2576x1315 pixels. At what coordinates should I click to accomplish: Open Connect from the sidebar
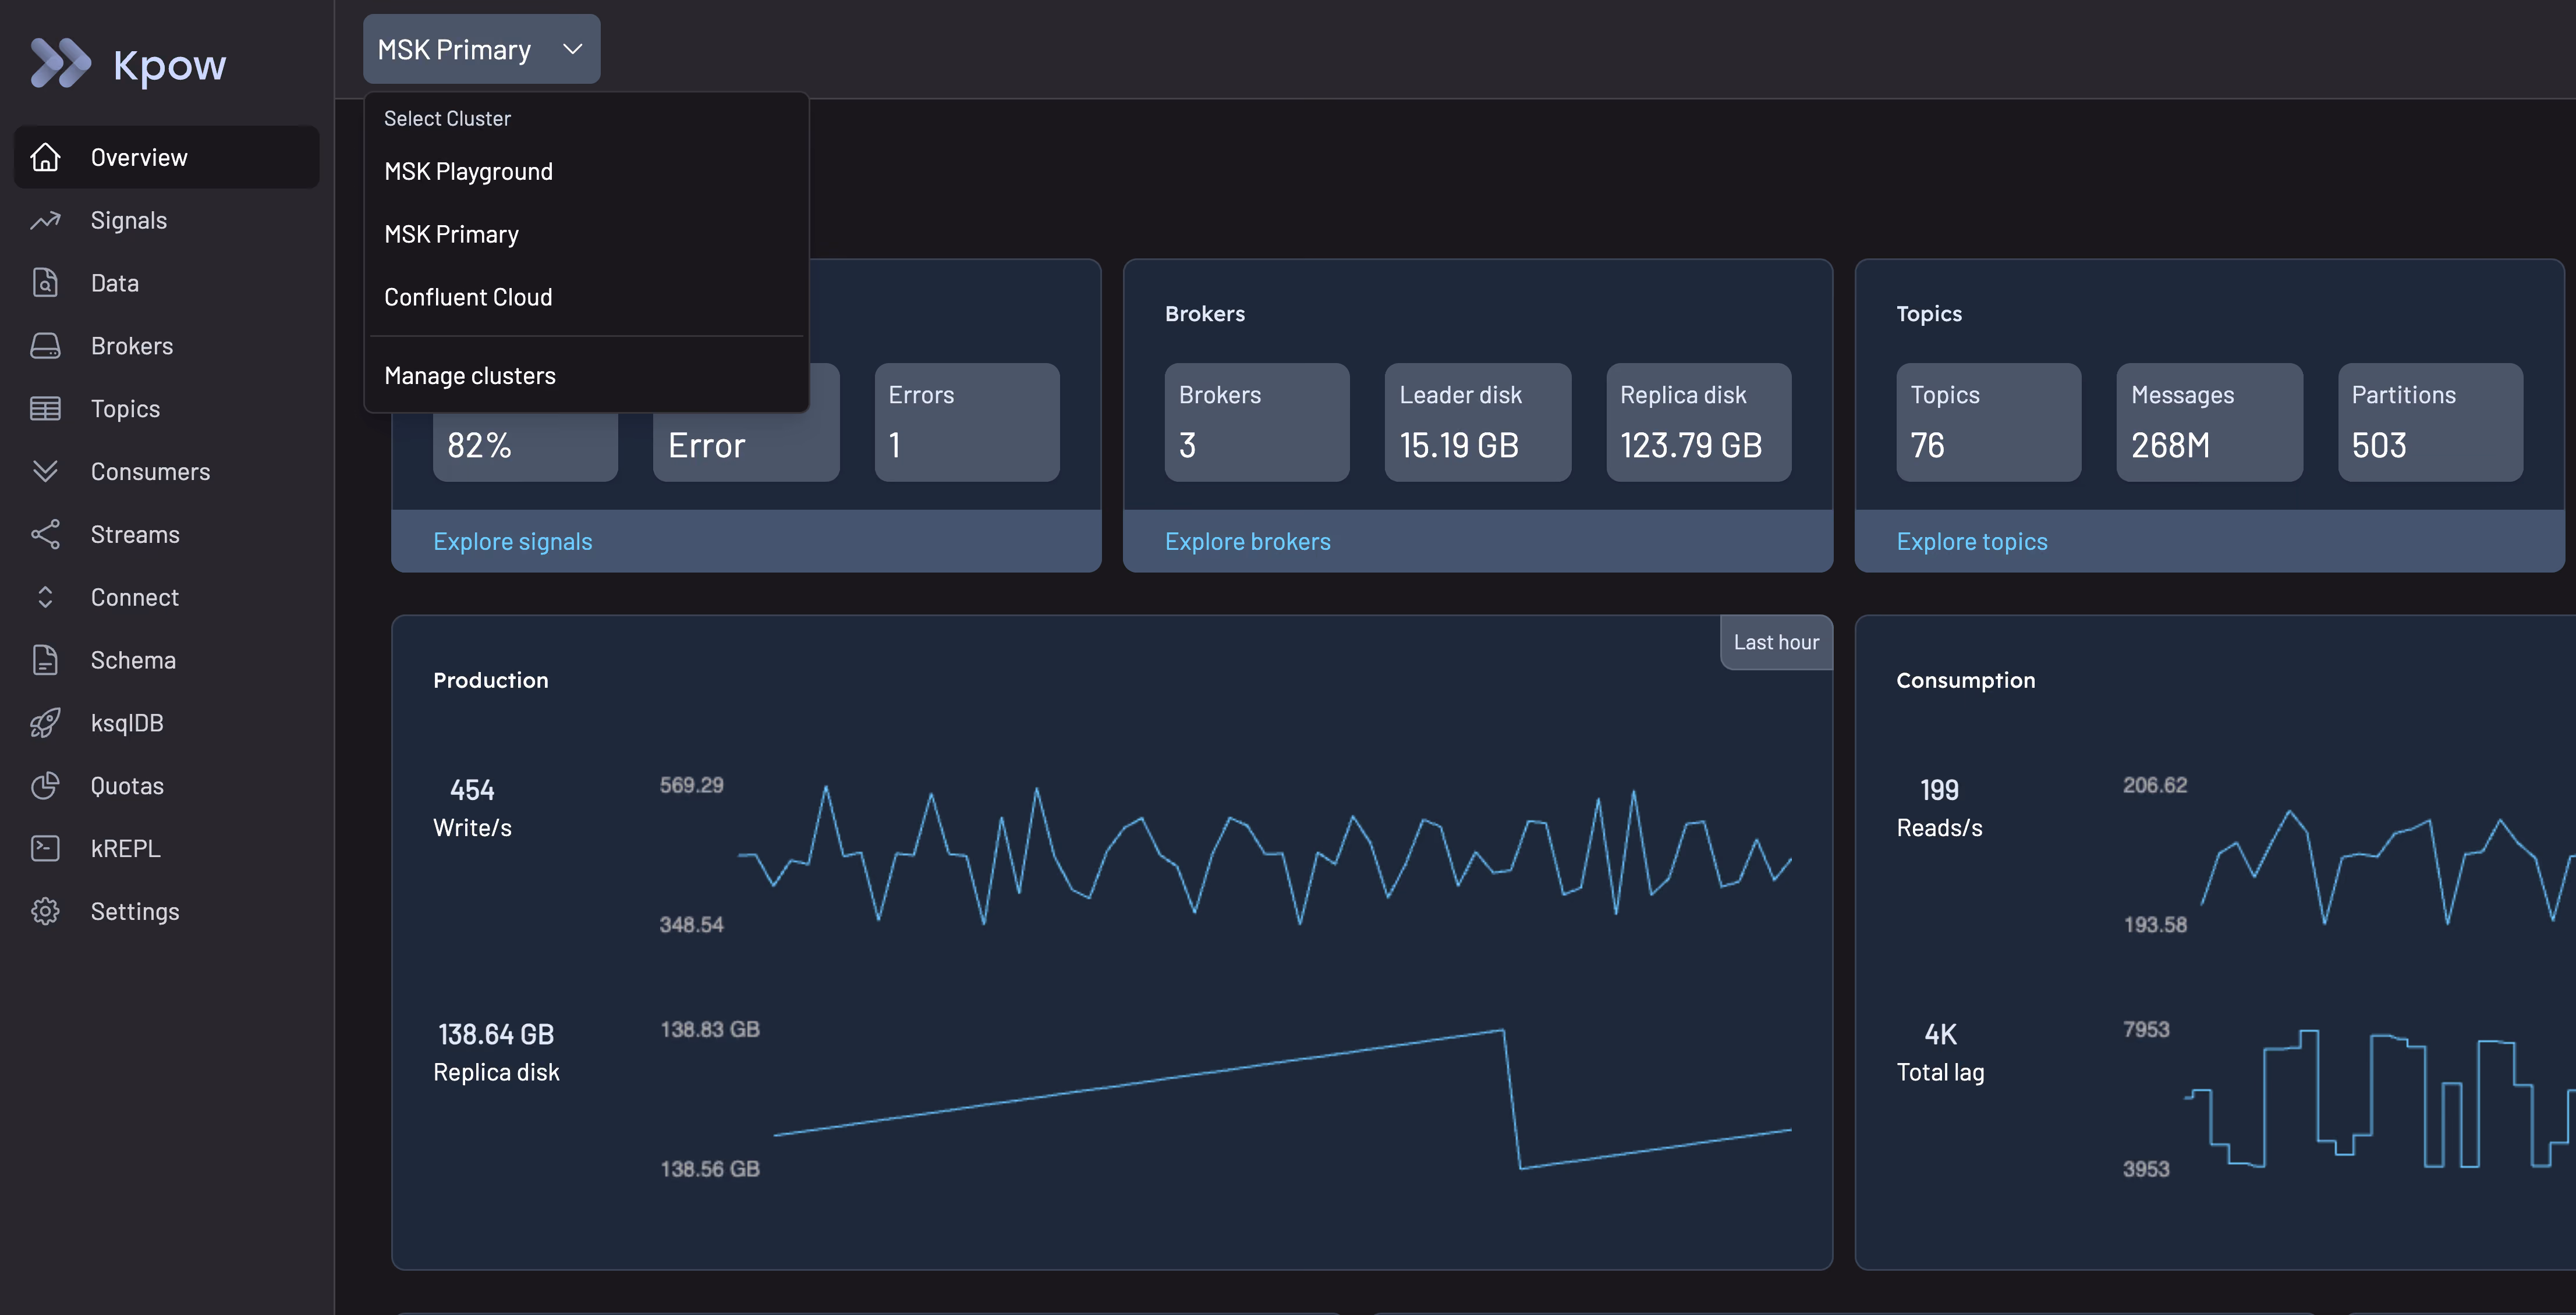(x=134, y=598)
